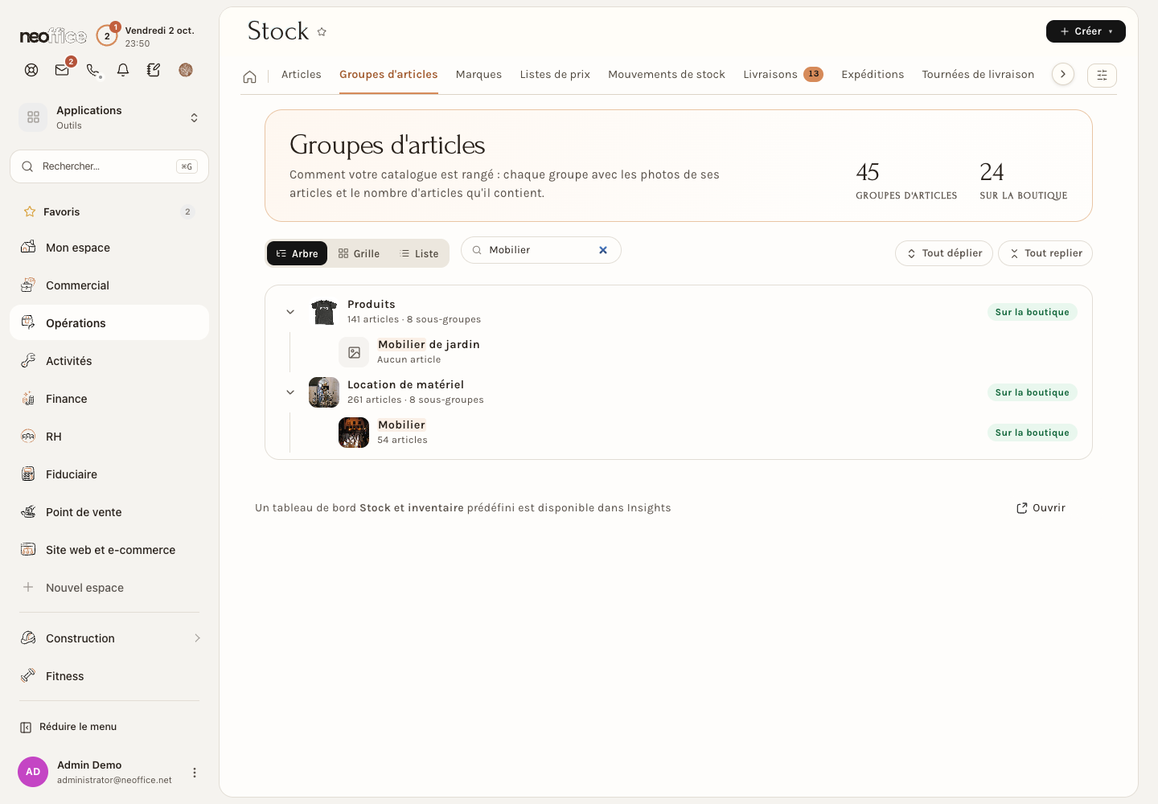Click the phone call icon
Viewport: 1158px width, 804px height.
(x=93, y=70)
